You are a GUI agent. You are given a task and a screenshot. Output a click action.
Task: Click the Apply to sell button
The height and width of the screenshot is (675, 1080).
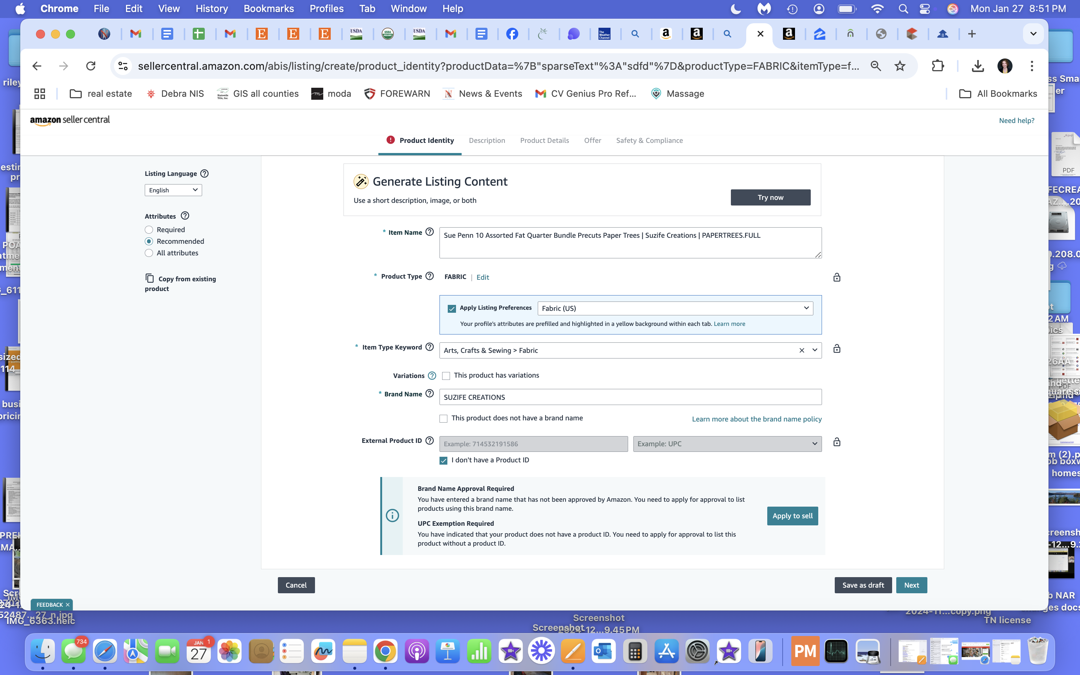pyautogui.click(x=792, y=516)
